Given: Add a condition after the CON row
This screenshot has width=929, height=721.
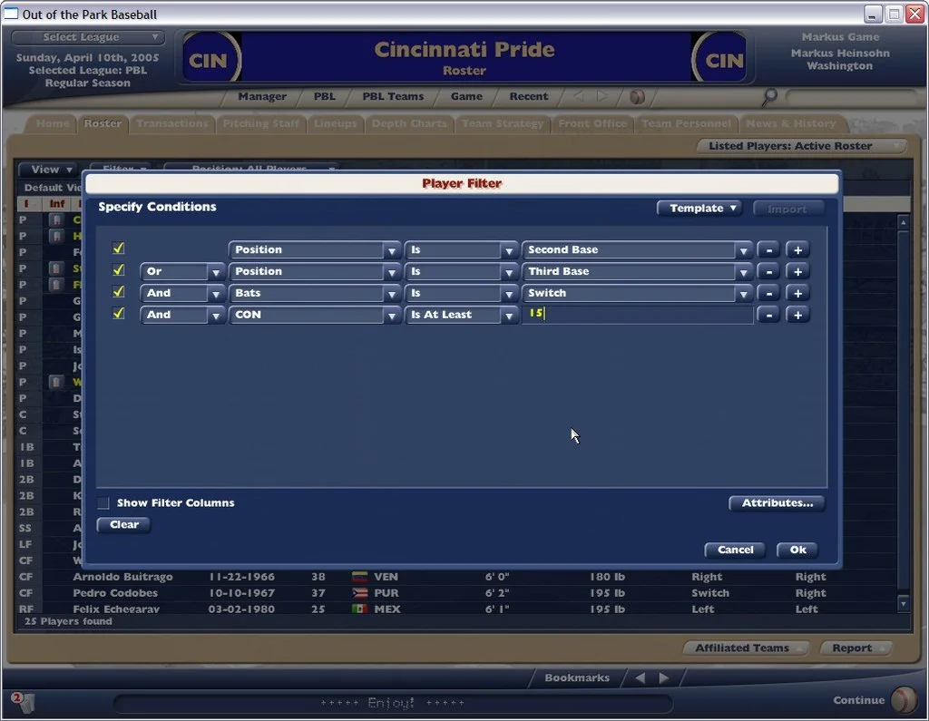Looking at the screenshot, I should [797, 315].
